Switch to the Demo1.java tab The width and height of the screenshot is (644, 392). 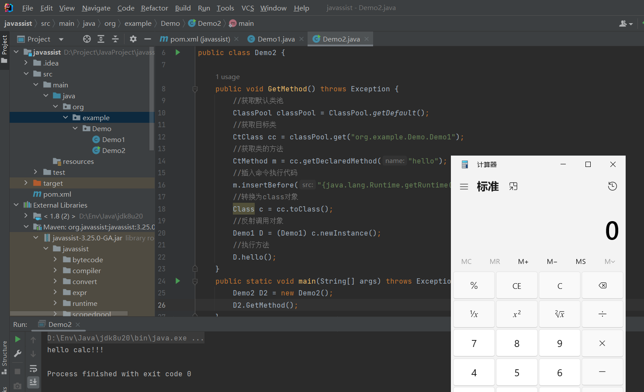click(276, 39)
